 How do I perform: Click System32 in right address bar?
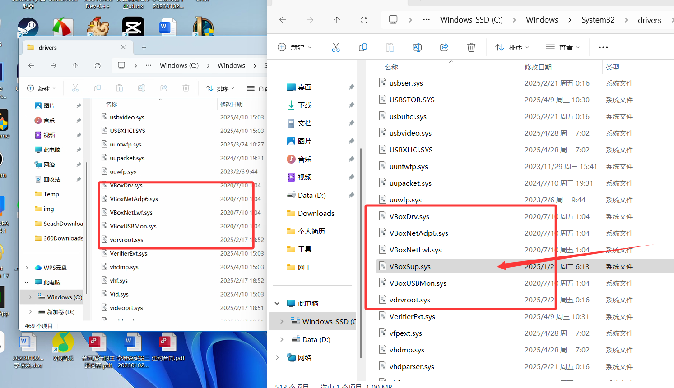[x=598, y=20]
